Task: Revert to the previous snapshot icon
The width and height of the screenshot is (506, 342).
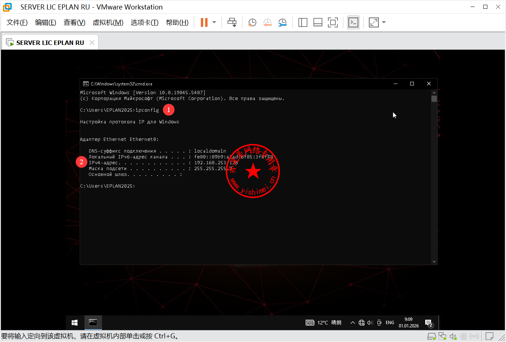Action: point(267,23)
